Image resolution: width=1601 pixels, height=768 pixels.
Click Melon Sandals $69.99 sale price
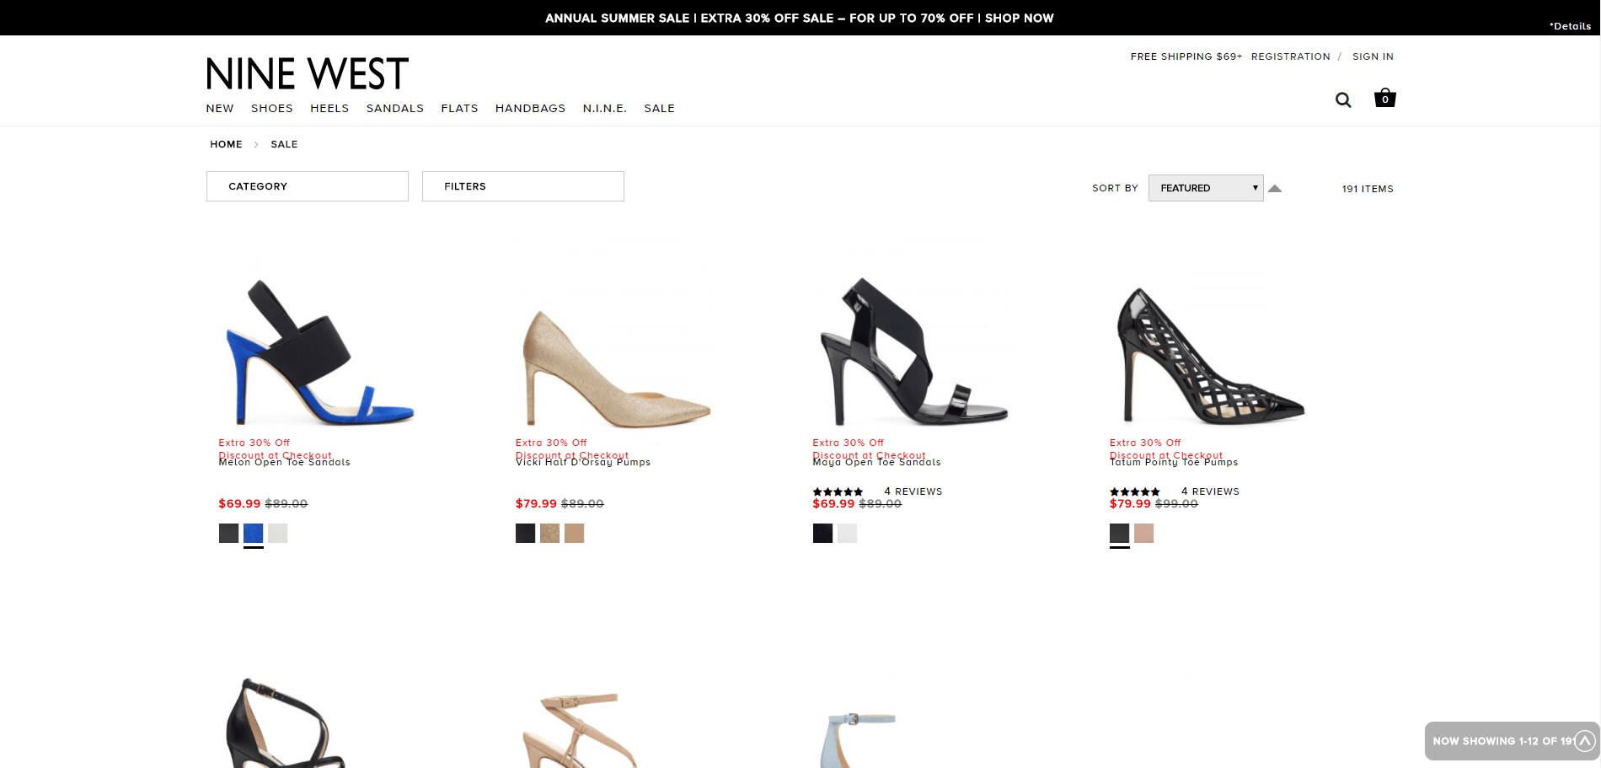pos(240,503)
